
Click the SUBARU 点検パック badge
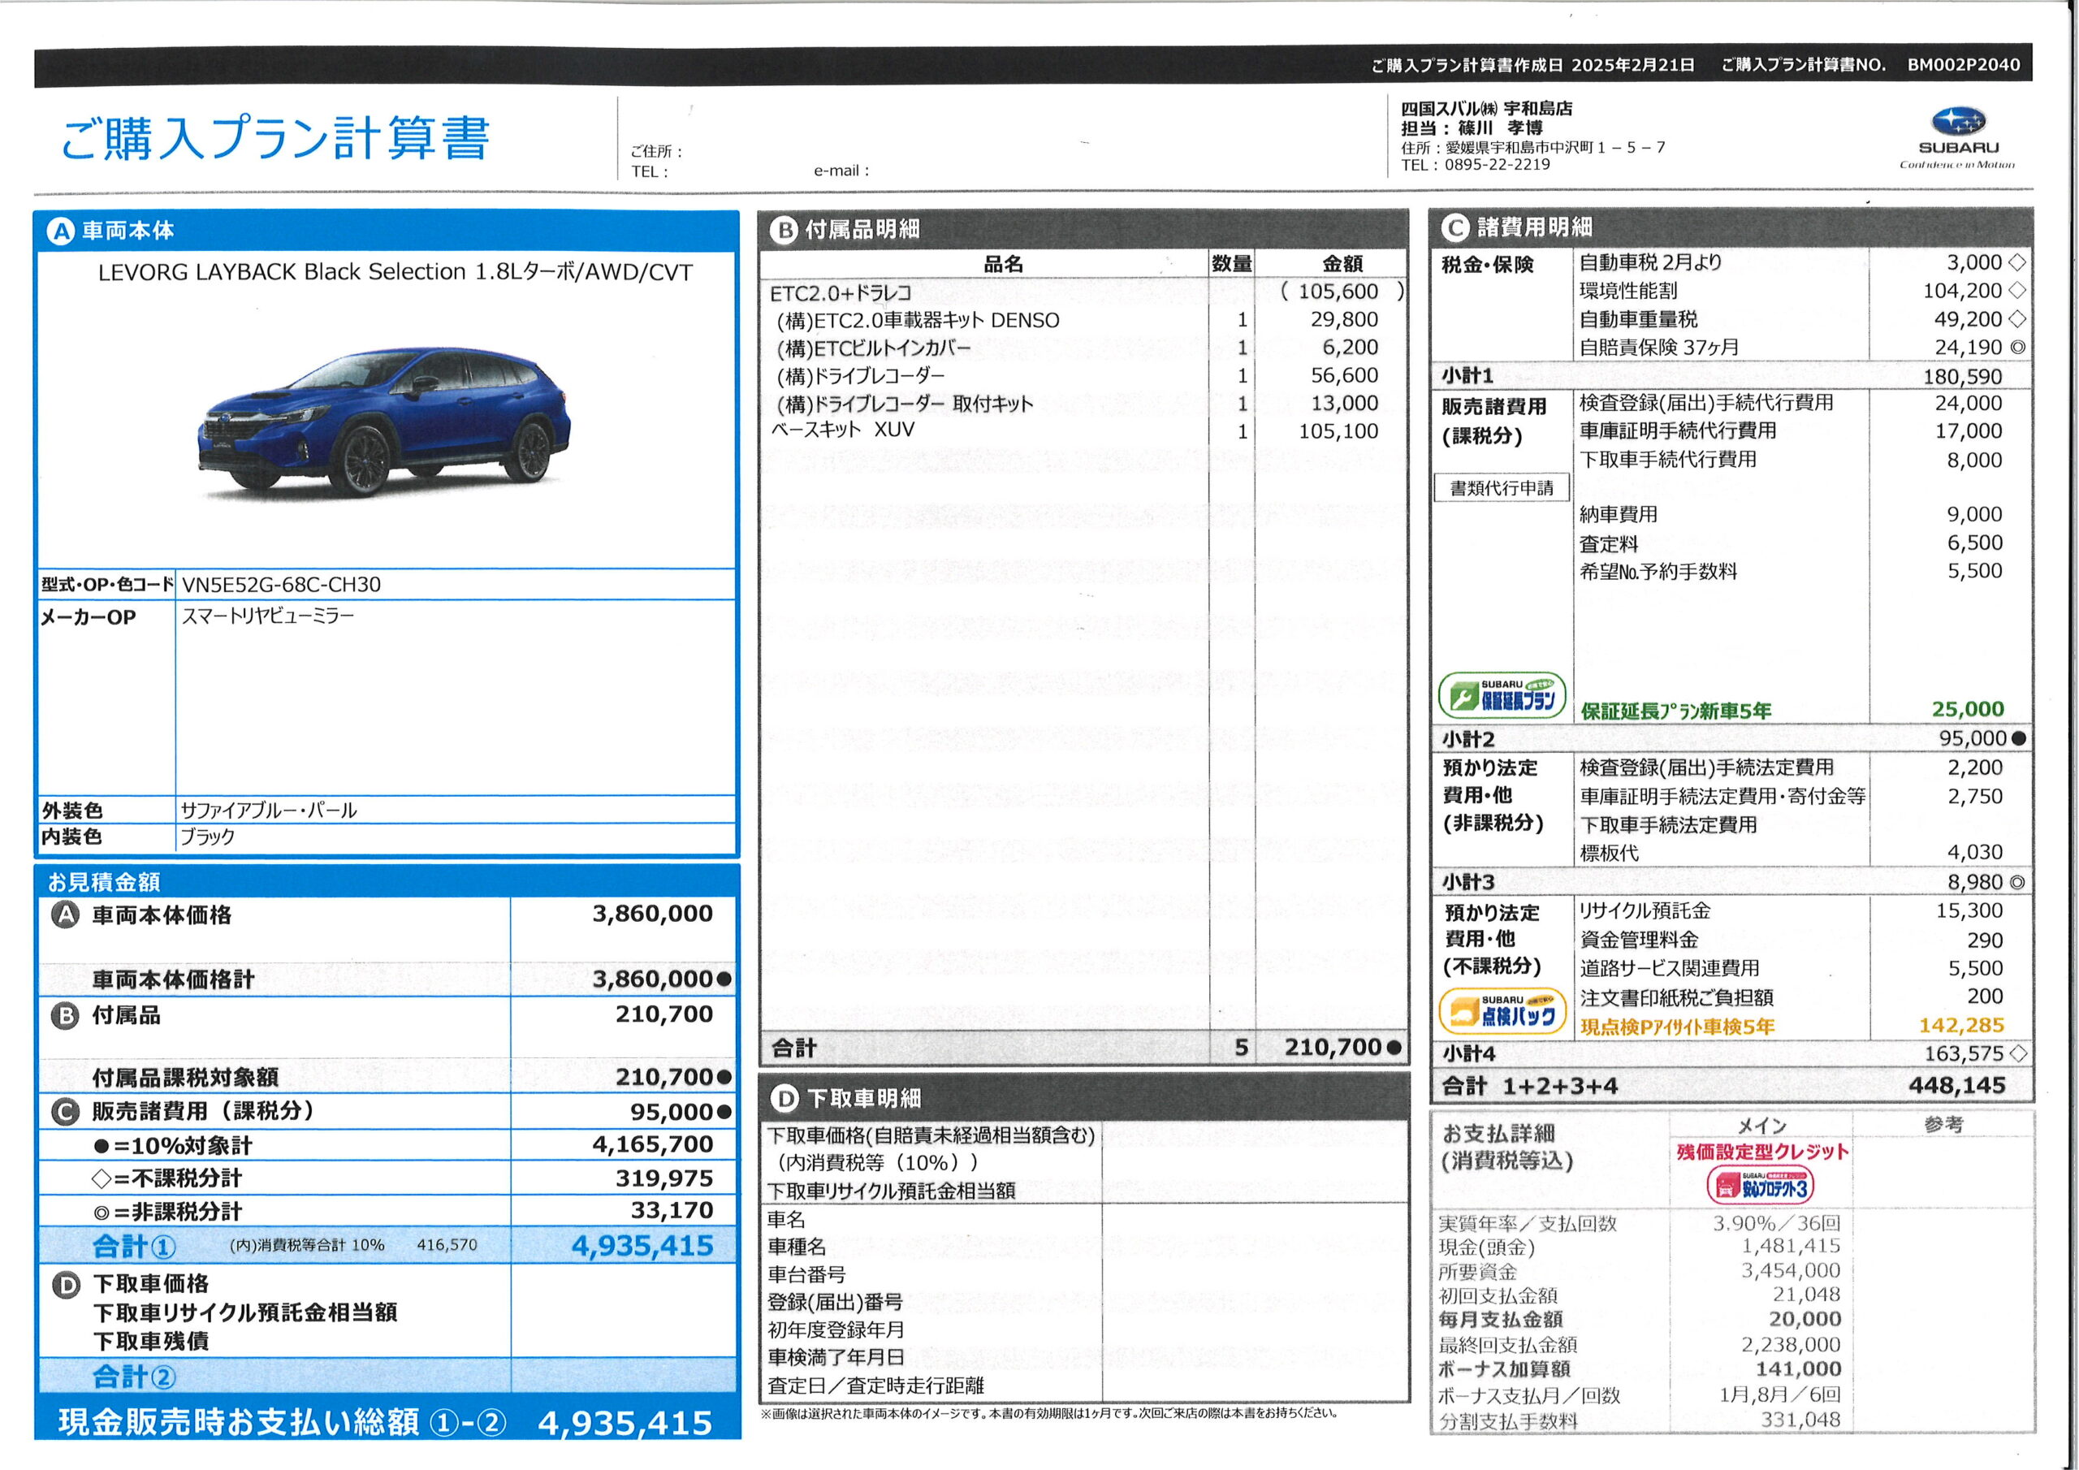tap(1502, 1012)
